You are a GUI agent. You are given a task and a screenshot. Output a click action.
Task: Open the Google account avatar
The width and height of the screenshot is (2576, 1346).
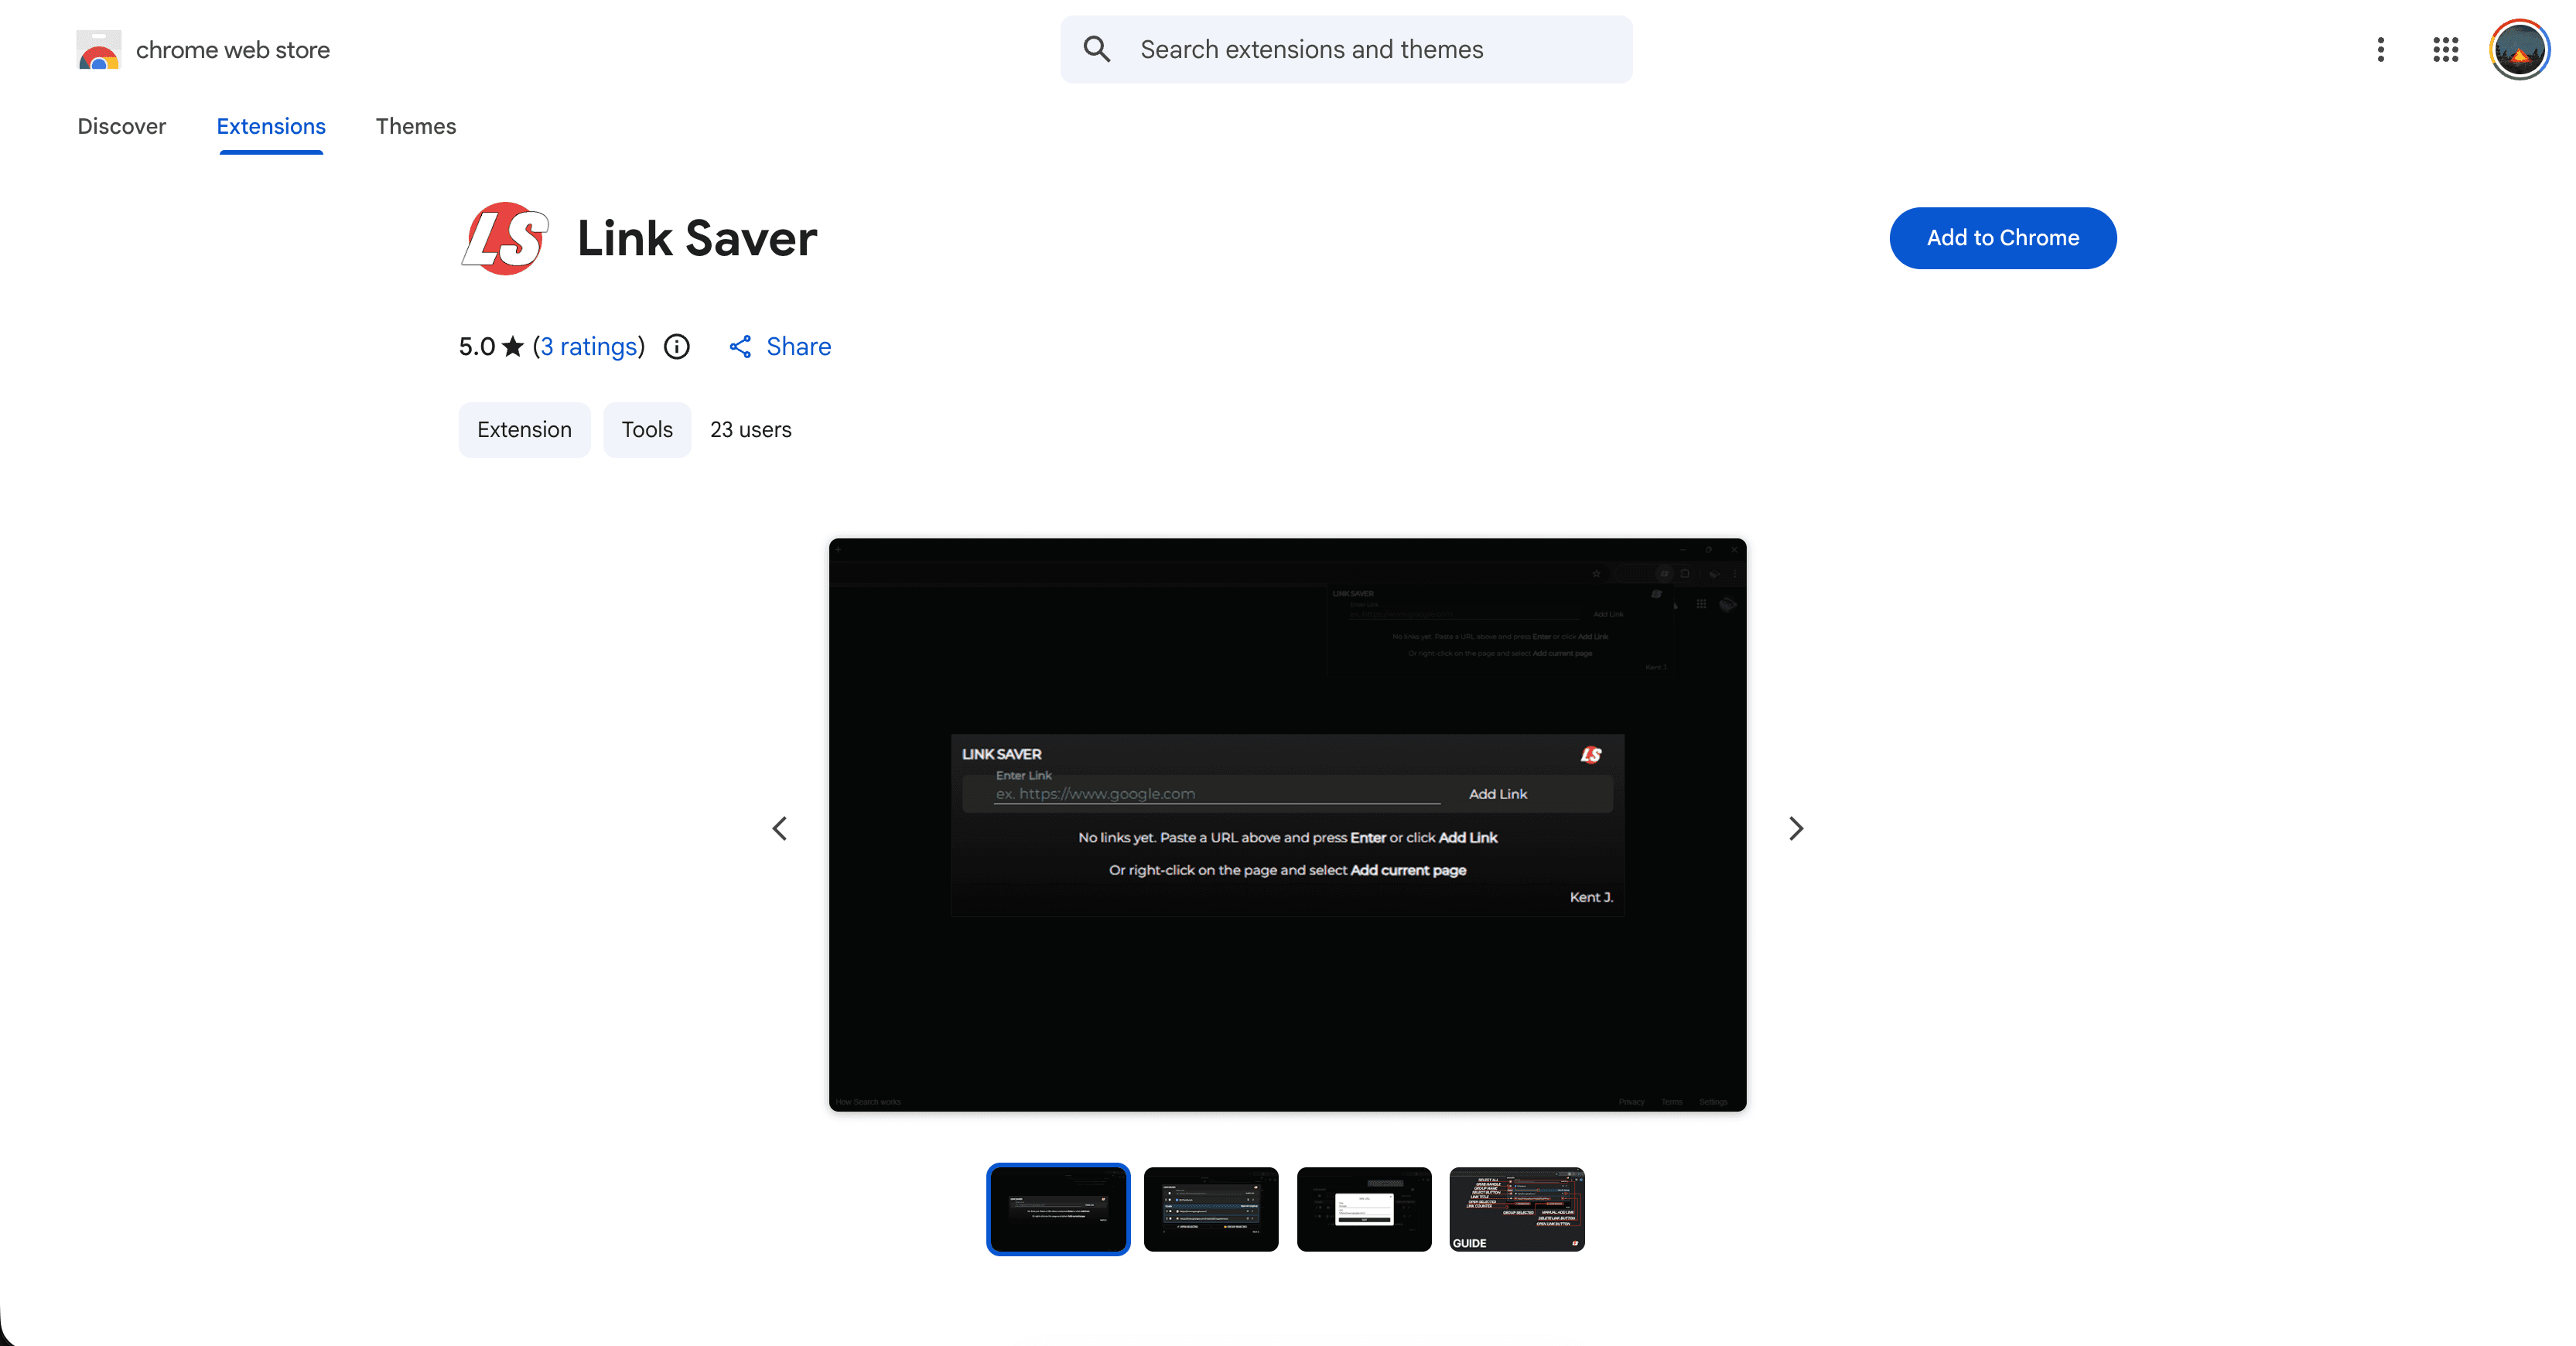pyautogui.click(x=2519, y=49)
